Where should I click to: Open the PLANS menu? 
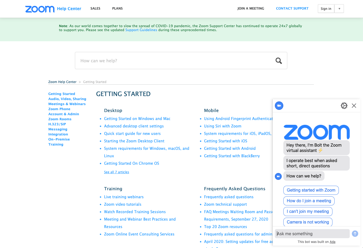coord(117,8)
